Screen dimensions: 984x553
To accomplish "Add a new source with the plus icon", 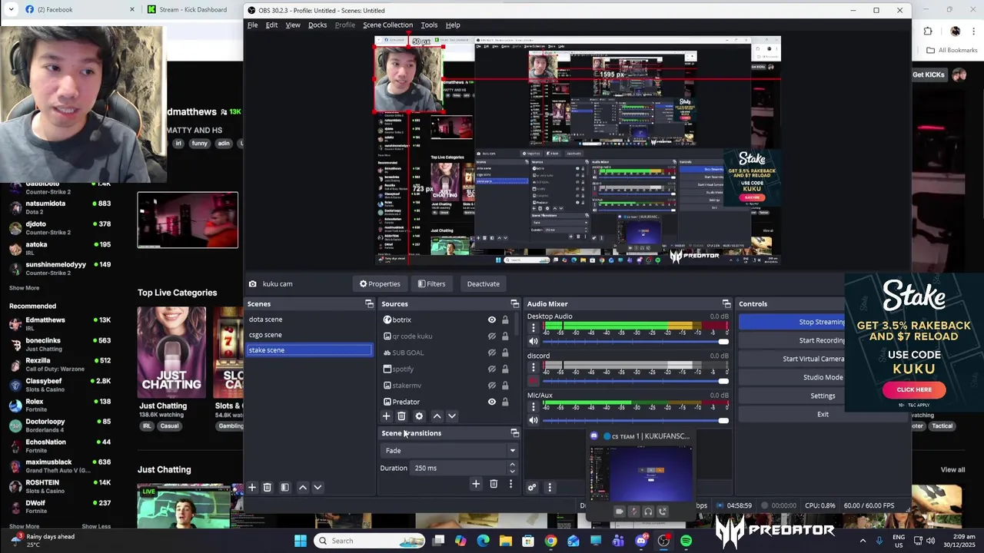I will 386,416.
